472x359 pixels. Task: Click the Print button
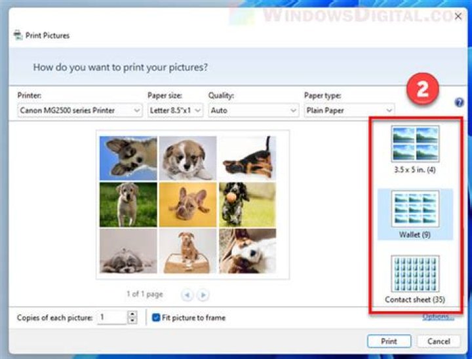pos(389,341)
